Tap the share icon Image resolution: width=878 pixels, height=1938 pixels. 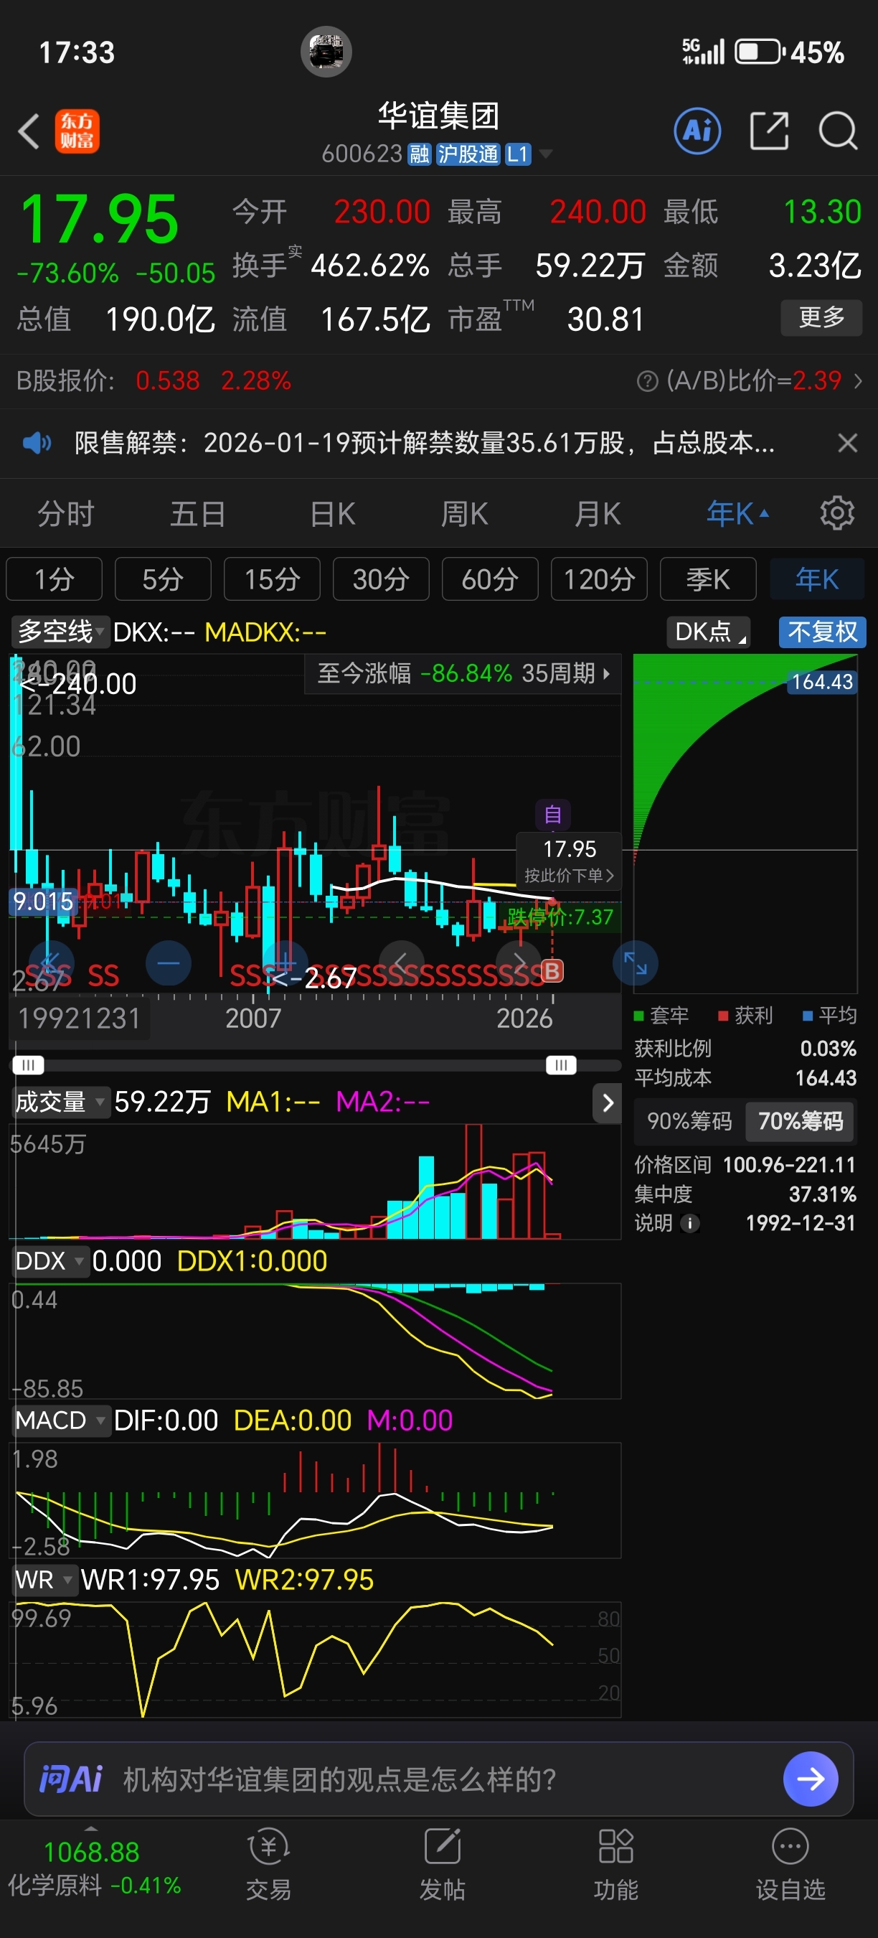pyautogui.click(x=770, y=131)
